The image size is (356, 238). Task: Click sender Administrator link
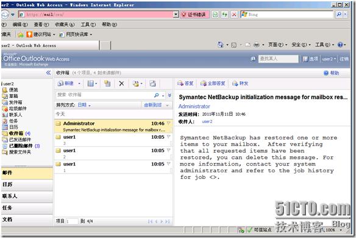194,107
